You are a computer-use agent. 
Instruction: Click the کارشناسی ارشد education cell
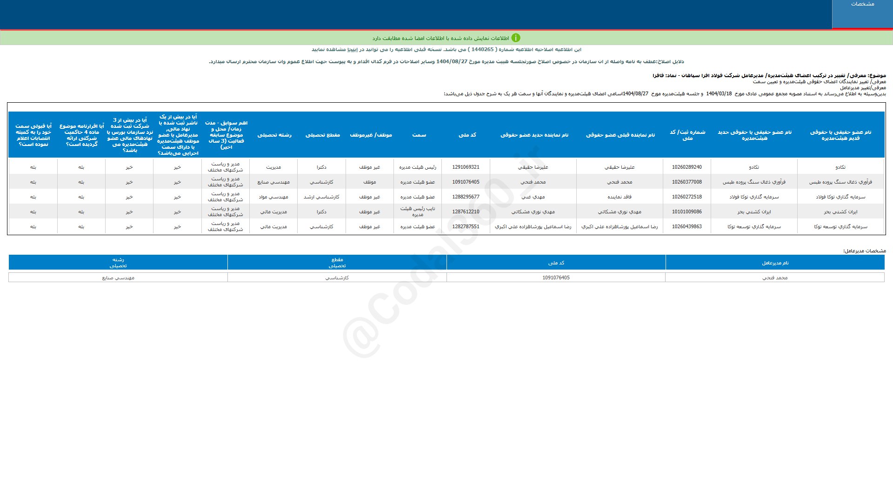pos(321,197)
